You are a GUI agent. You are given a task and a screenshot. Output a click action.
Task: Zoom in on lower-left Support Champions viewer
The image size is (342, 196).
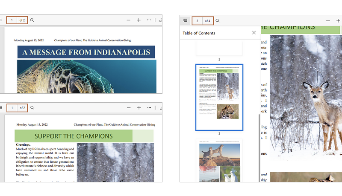pyautogui.click(x=139, y=108)
